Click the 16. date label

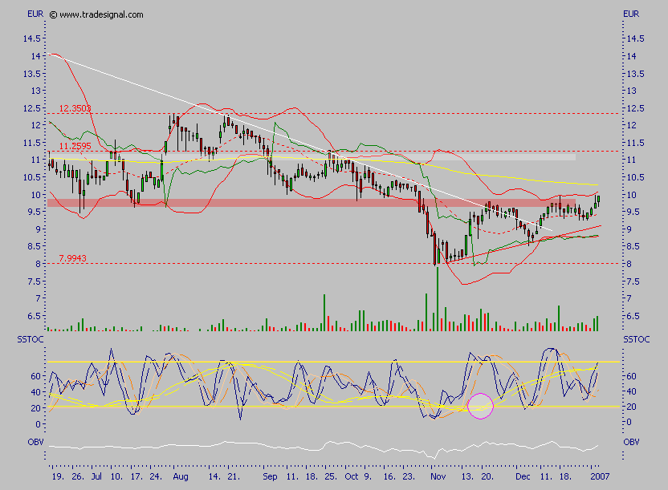point(389,476)
